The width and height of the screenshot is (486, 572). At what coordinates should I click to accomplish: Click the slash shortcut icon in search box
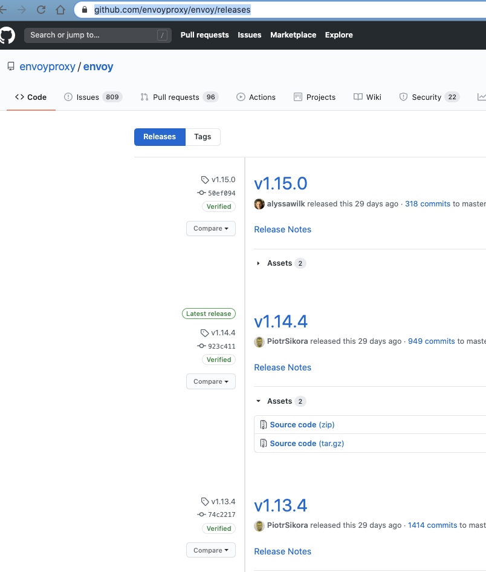pyautogui.click(x=162, y=35)
